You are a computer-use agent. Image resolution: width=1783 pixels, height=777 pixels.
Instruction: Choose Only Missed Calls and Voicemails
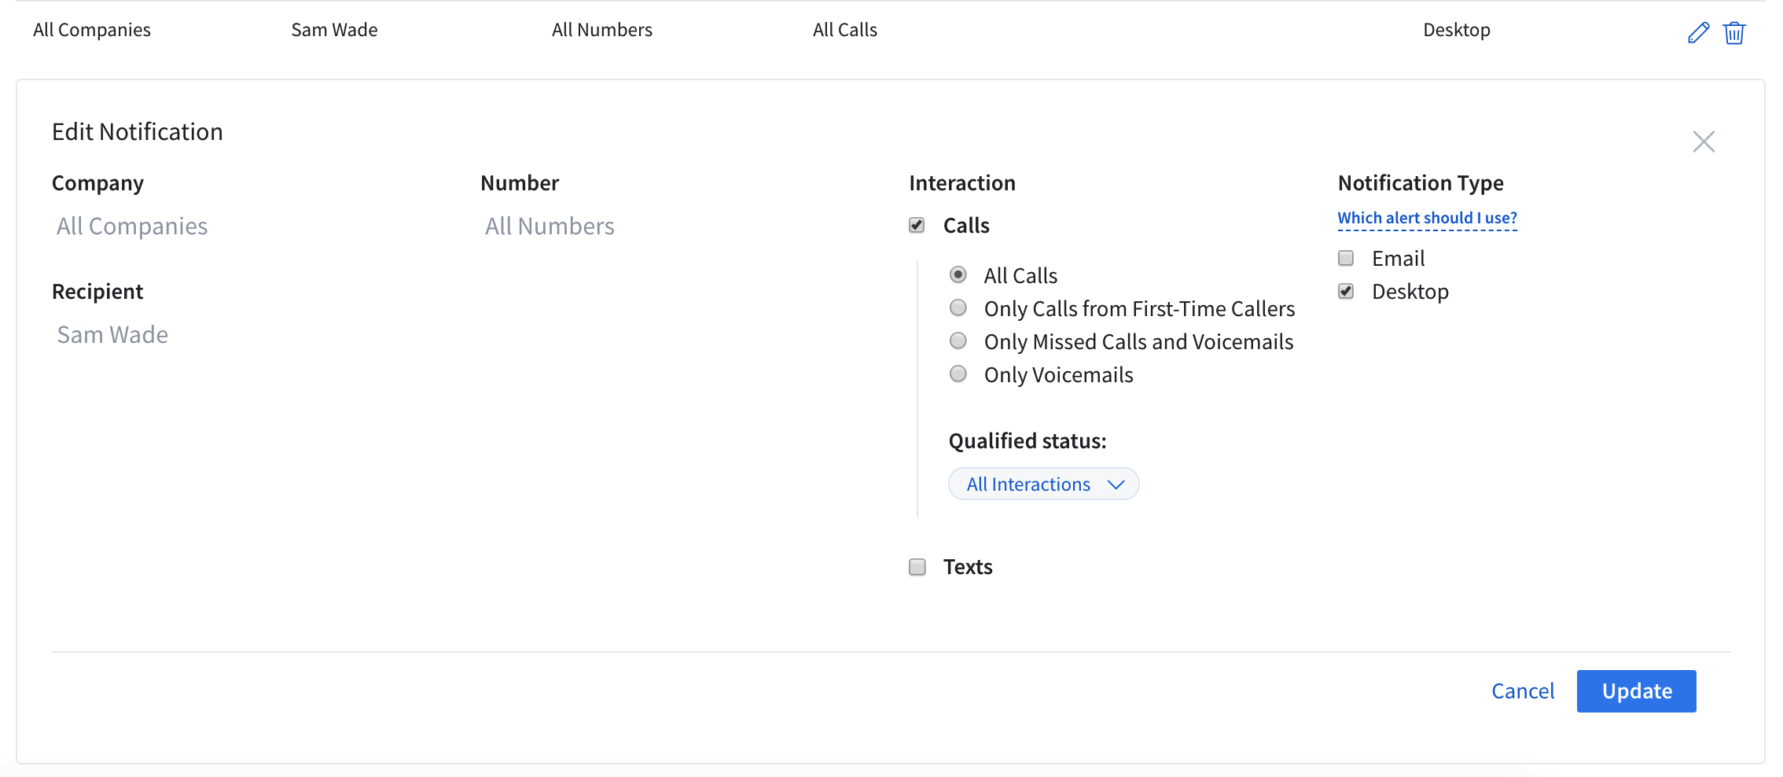958,341
